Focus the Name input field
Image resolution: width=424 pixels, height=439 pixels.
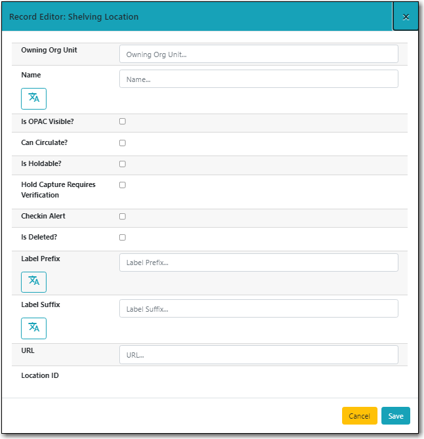pos(259,79)
